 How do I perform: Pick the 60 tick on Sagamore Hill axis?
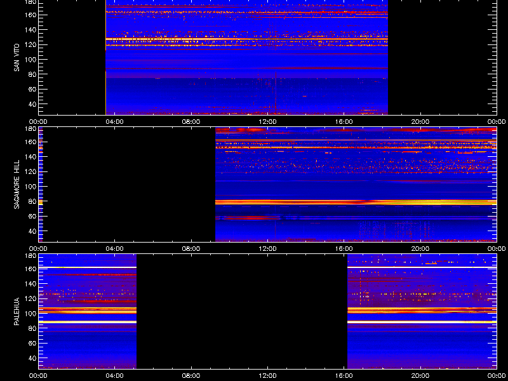(x=32, y=216)
